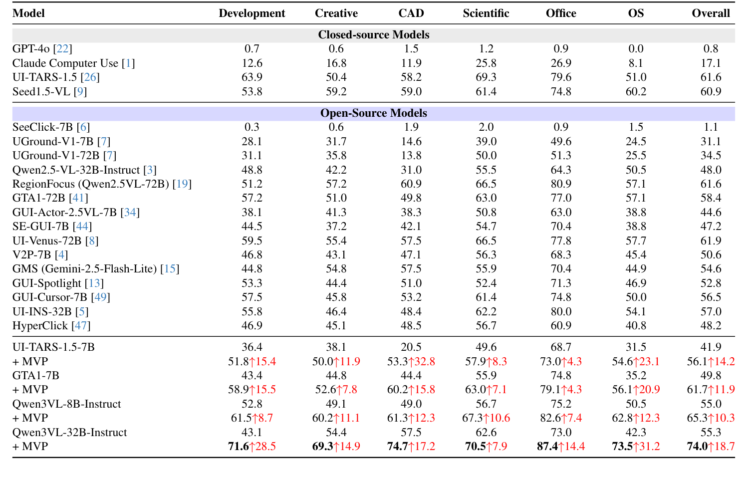Click the Closed-source Models section heading
This screenshot has height=479, width=749.
point(373,35)
